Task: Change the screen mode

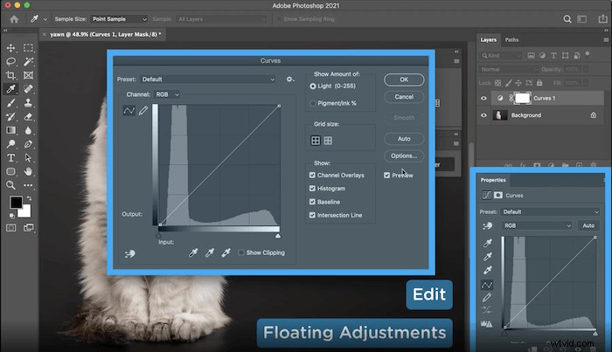Action: [x=28, y=228]
